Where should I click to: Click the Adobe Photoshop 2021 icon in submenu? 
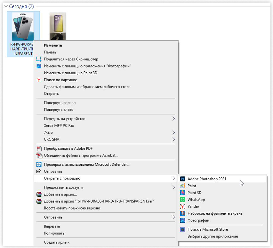(x=182, y=179)
